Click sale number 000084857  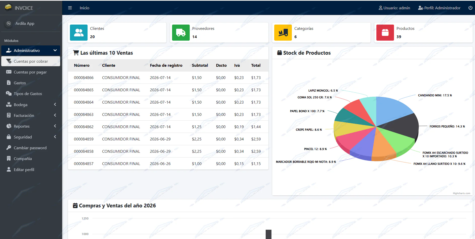[84, 164]
